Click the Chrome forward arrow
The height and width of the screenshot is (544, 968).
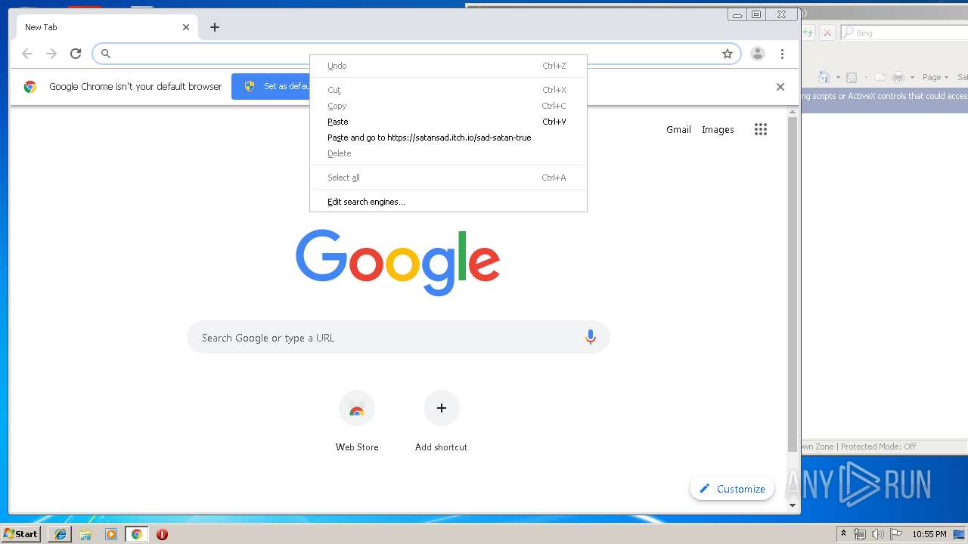(51, 54)
